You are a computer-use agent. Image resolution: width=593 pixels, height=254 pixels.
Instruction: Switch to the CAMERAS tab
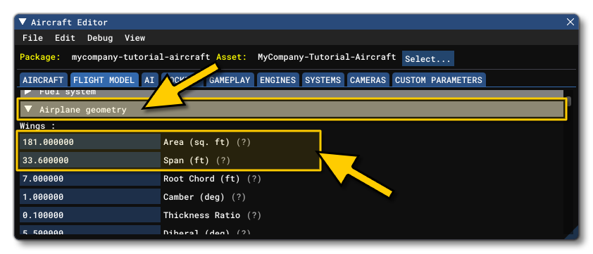click(x=368, y=80)
